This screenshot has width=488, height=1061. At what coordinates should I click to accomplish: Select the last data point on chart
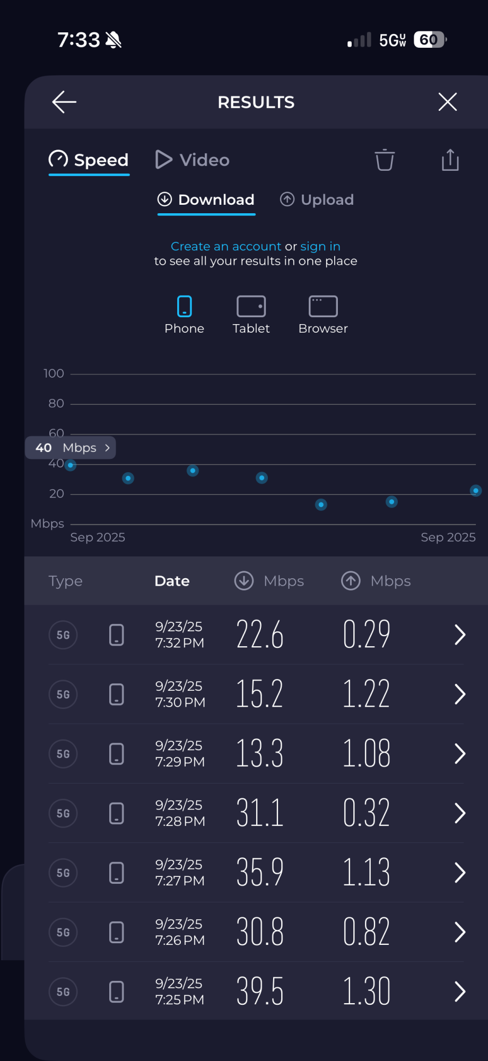[x=476, y=491]
